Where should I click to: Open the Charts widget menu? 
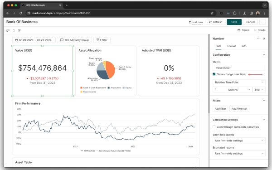pyautogui.click(x=259, y=30)
